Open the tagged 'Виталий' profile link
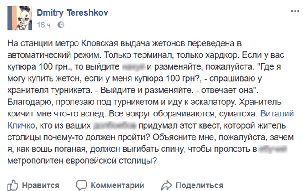Screen dimensions: 303x191 277,114
